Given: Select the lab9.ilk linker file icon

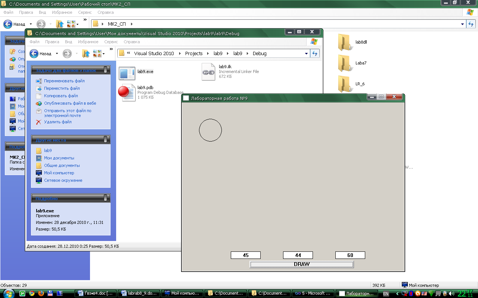Looking at the screenshot, I should point(208,72).
